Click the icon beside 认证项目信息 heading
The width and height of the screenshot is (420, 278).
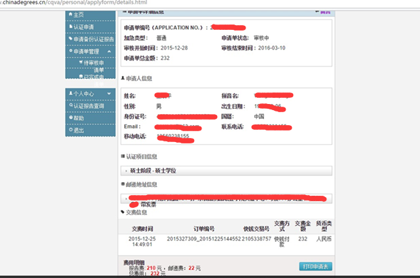[122, 157]
